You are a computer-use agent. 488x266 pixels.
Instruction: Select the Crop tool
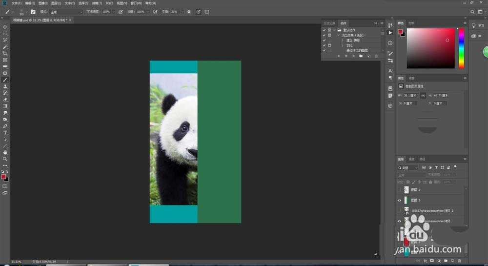coord(5,53)
